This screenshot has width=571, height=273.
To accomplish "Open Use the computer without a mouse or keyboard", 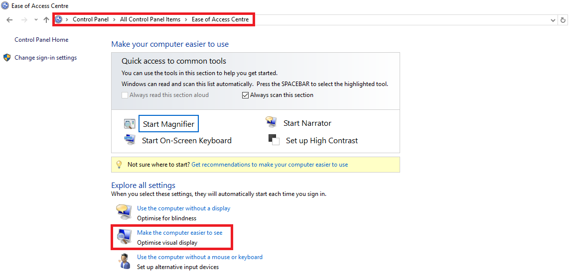I will tap(200, 257).
